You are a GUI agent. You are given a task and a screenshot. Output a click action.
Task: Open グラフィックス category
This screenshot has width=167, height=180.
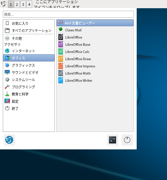[x=29, y=65]
